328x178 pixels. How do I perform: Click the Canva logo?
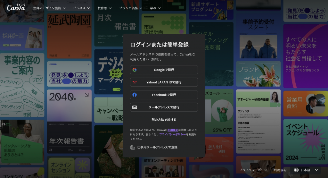pos(16,7)
